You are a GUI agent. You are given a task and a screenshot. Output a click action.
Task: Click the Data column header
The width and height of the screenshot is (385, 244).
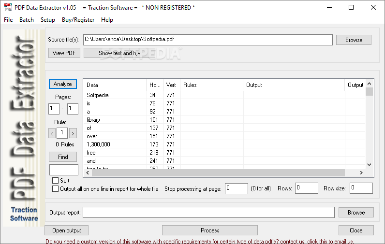click(115, 85)
